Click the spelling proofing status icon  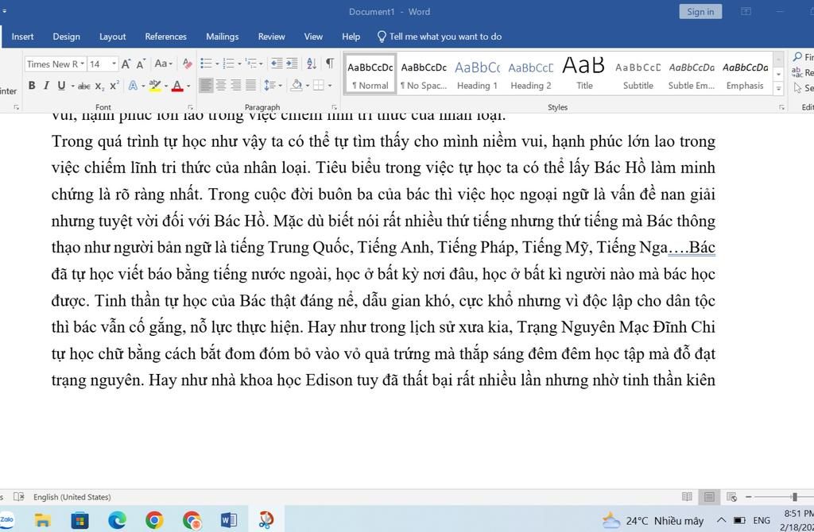click(19, 497)
